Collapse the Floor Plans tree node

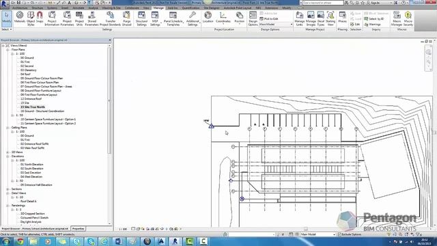point(8,50)
